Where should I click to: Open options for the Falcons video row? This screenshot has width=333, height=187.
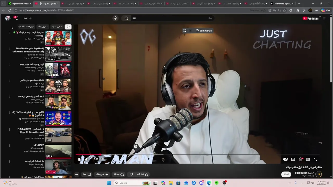click(x=10, y=33)
